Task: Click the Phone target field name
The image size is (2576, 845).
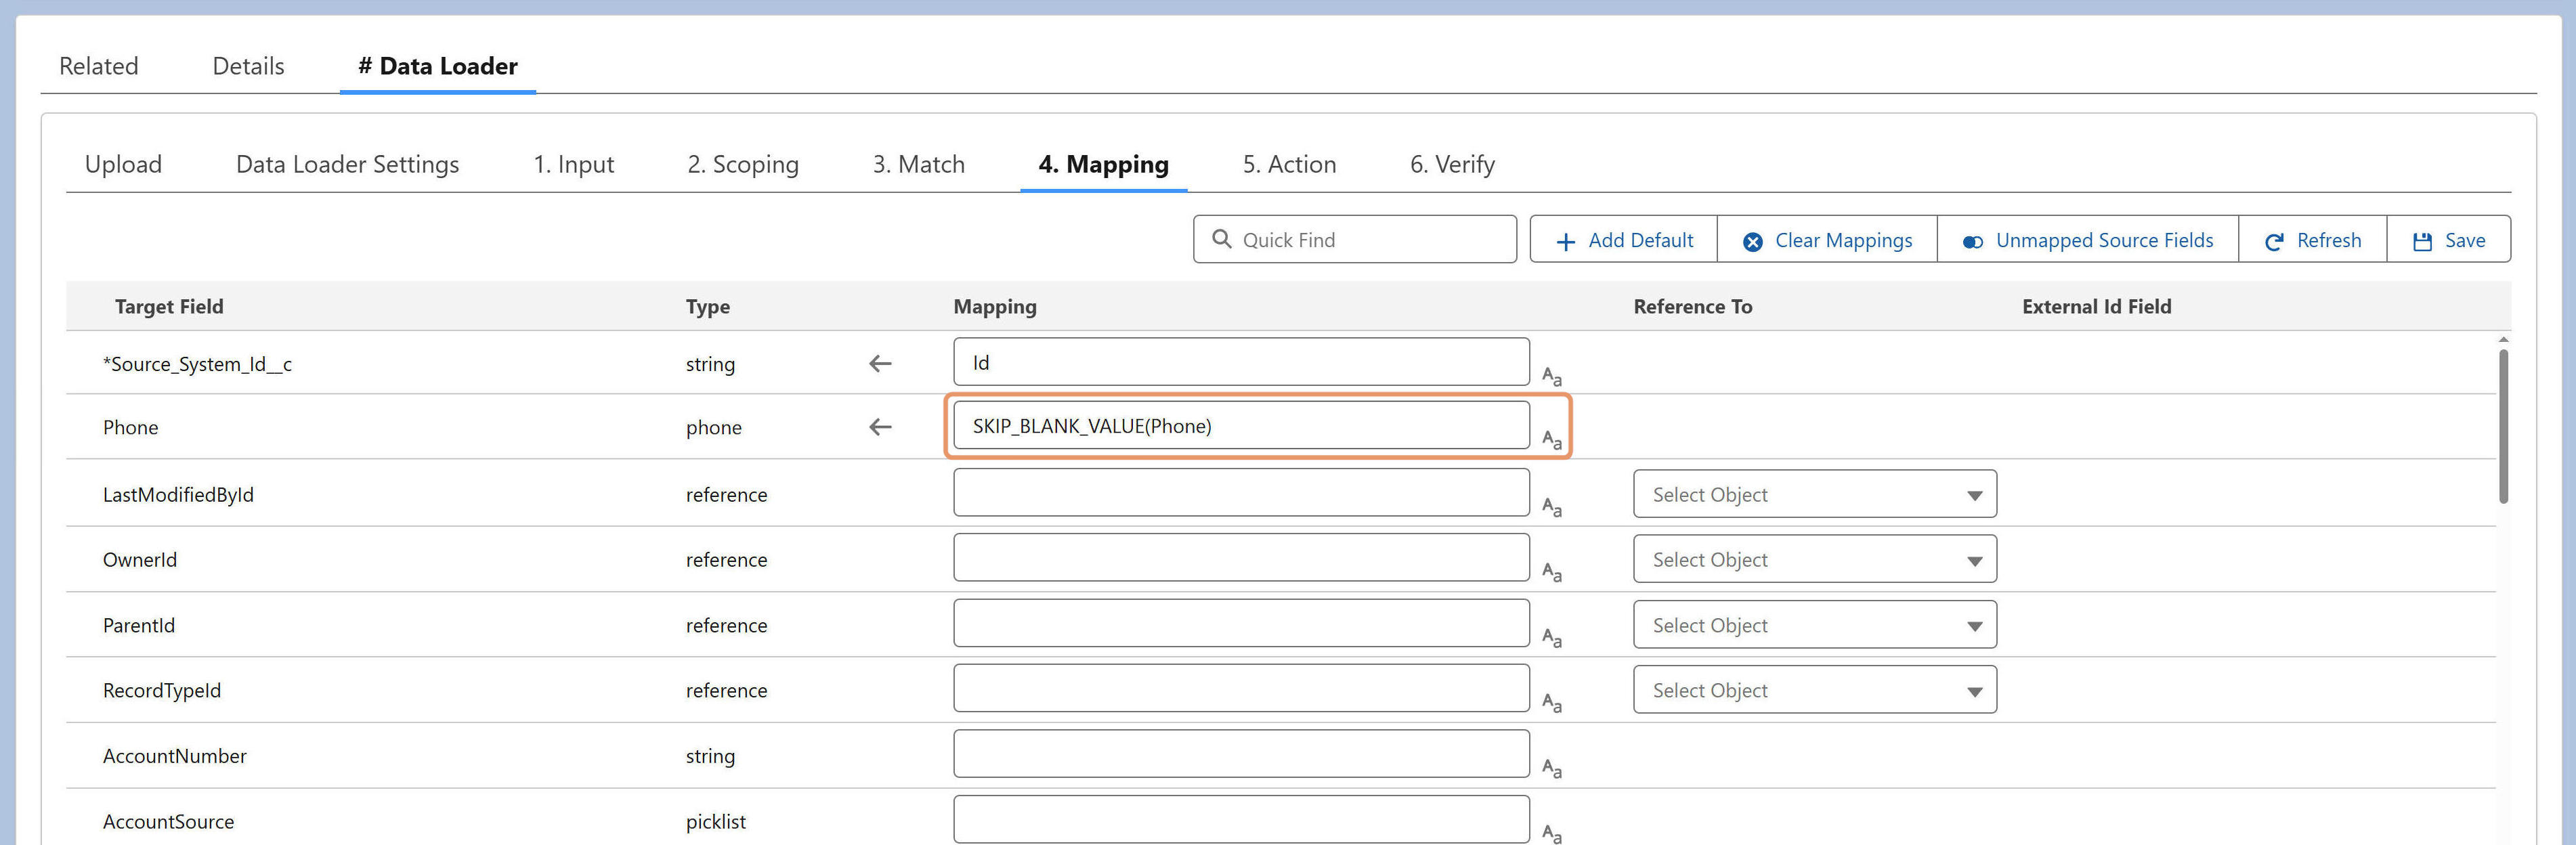Action: [130, 427]
